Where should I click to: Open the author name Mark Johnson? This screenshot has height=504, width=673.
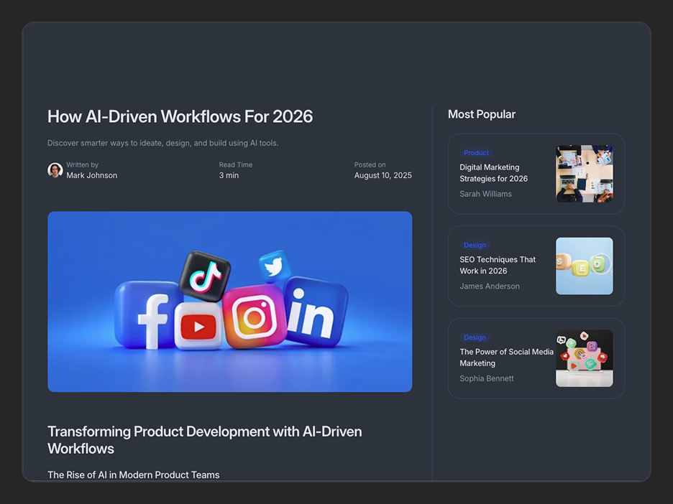(91, 175)
